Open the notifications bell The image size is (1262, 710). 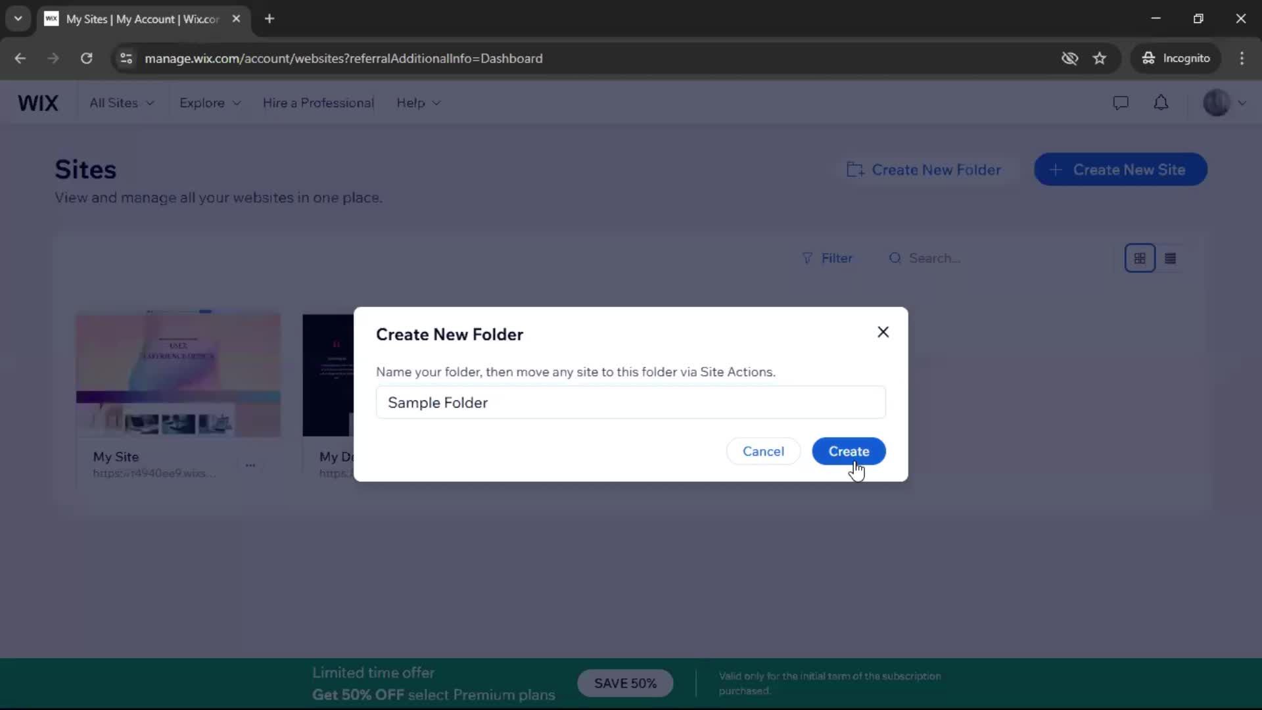[1161, 103]
